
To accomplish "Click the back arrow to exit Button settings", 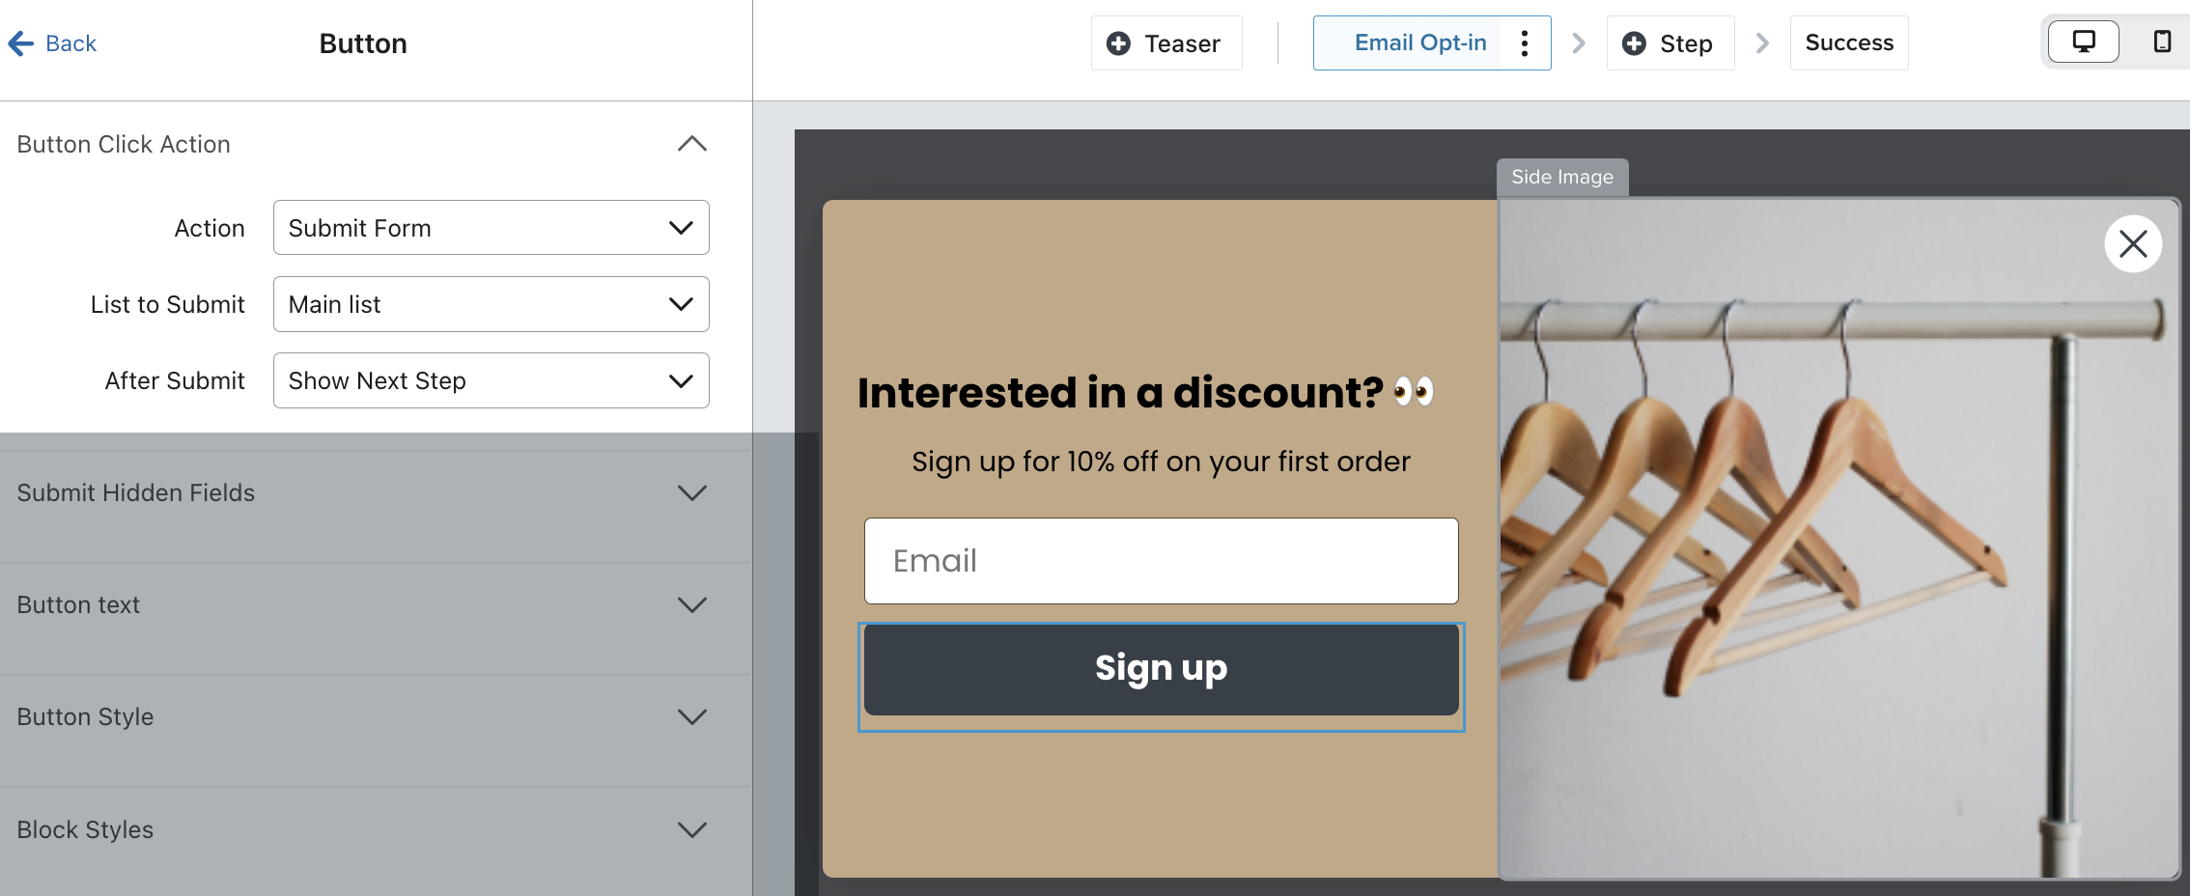I will pyautogui.click(x=19, y=43).
